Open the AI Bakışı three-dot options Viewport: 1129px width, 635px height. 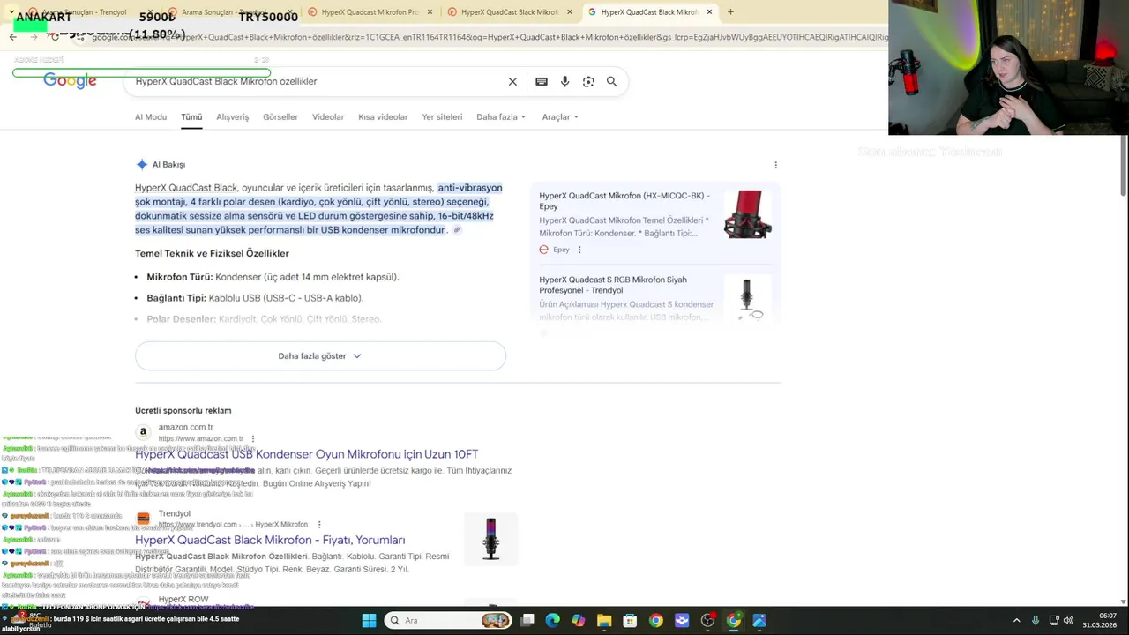(x=775, y=165)
